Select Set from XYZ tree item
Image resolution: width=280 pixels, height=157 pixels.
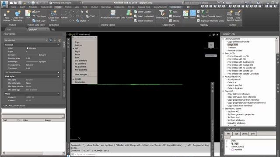(x=233, y=112)
